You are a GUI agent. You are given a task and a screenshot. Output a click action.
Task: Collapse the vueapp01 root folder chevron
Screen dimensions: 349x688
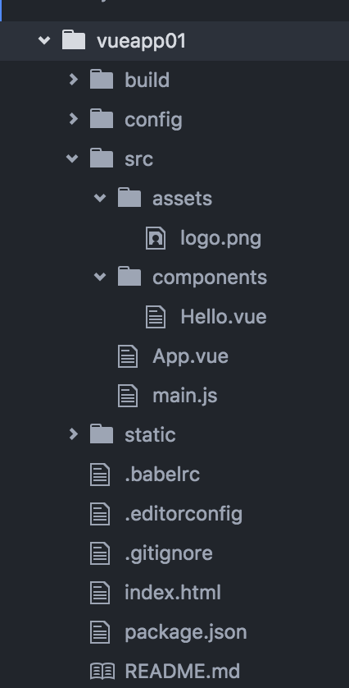point(44,40)
